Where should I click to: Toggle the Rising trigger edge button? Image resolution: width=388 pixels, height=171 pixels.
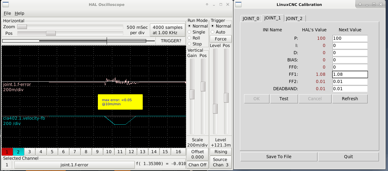tap(221, 152)
